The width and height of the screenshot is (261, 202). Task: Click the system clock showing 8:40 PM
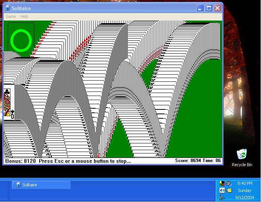(245, 183)
